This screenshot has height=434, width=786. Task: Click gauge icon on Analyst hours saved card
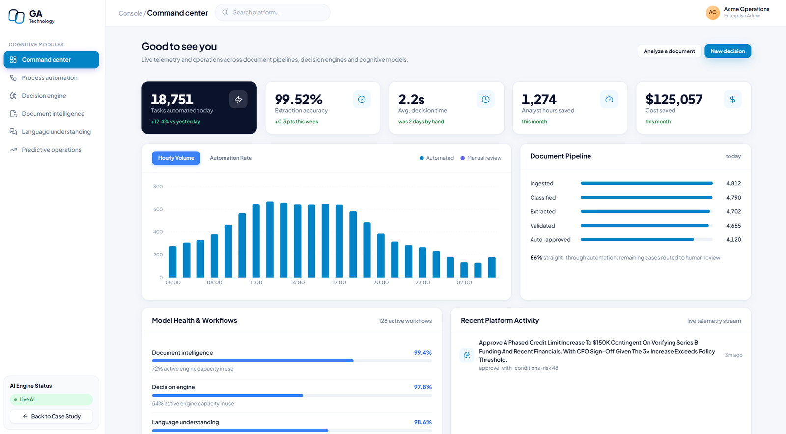click(609, 99)
